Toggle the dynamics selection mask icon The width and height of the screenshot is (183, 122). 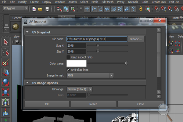click(127, 9)
